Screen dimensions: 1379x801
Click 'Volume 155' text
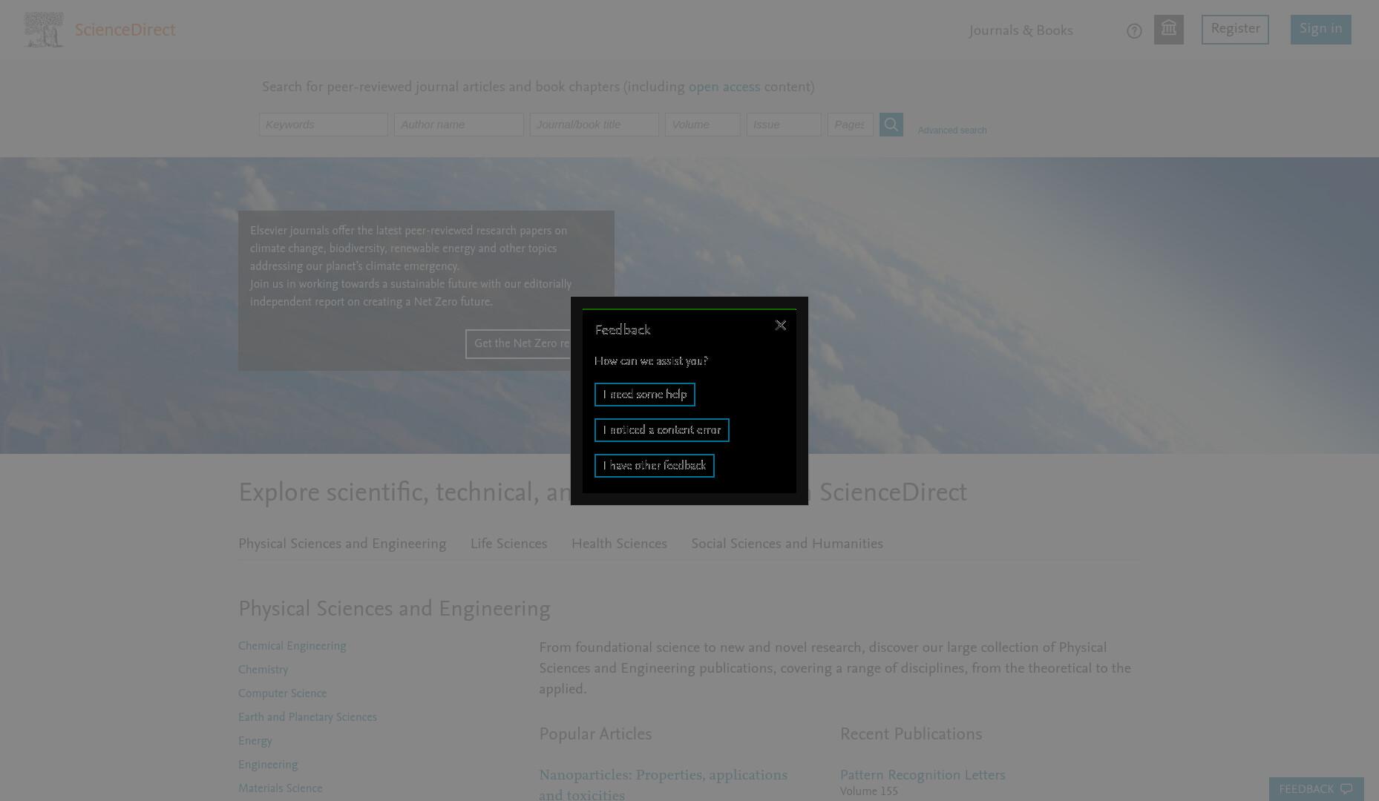pyautogui.click(x=868, y=792)
